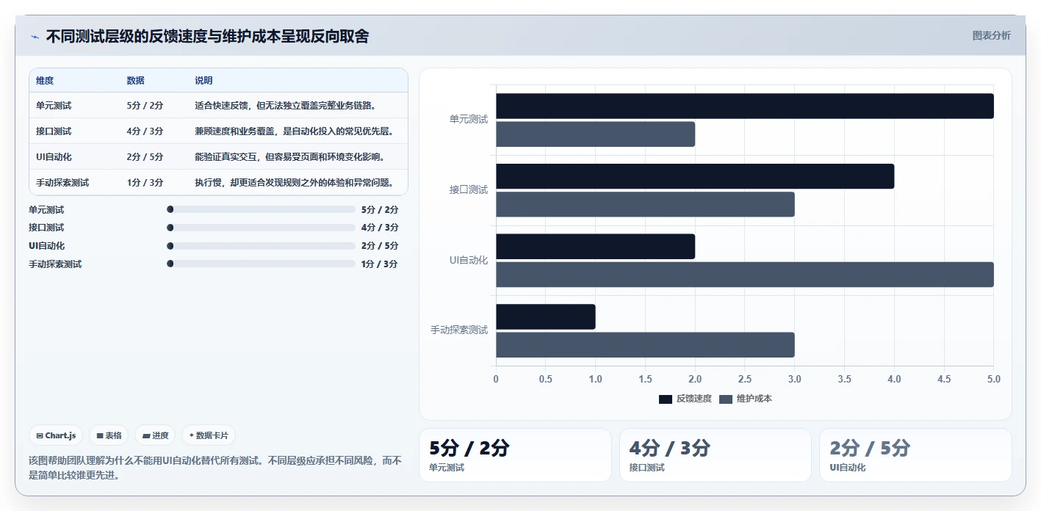
Task: Click the 接口测试 维护成本 bar in chart
Action: 645,205
